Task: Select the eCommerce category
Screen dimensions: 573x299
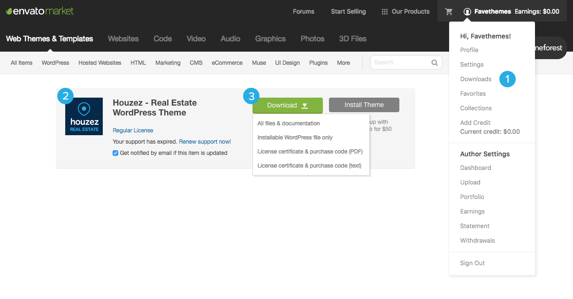Action: click(227, 63)
